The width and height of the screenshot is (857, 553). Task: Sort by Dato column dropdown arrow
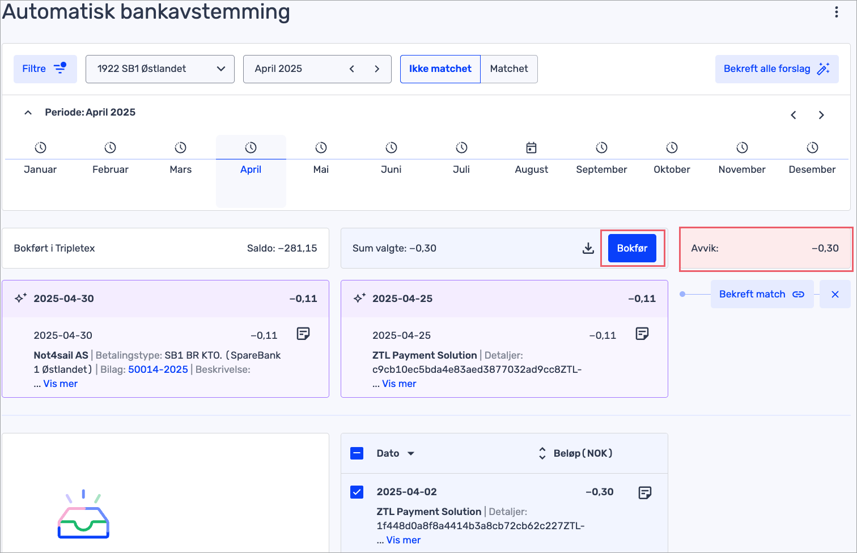pos(411,453)
